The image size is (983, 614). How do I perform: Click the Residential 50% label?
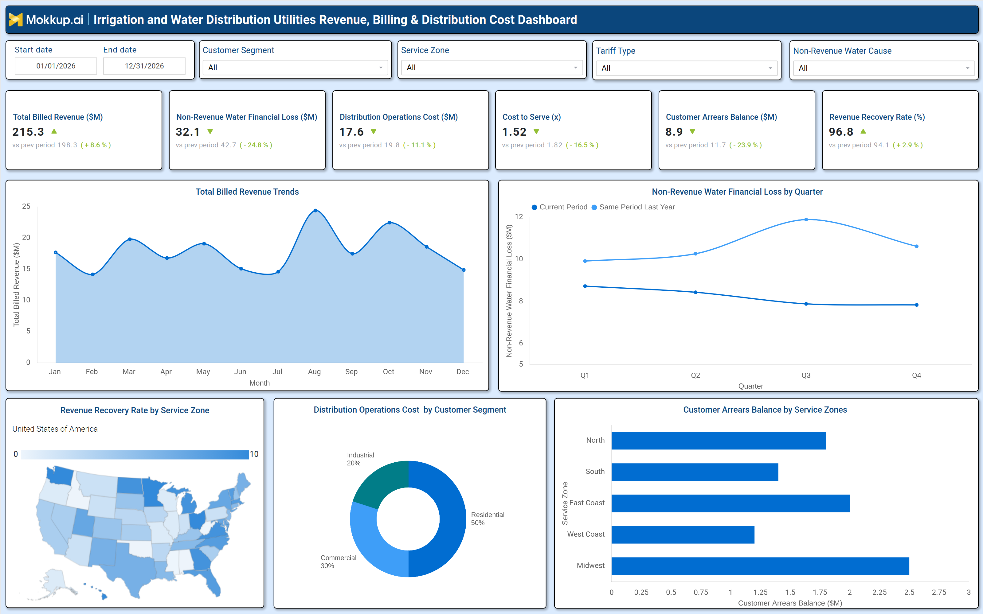[x=488, y=519]
